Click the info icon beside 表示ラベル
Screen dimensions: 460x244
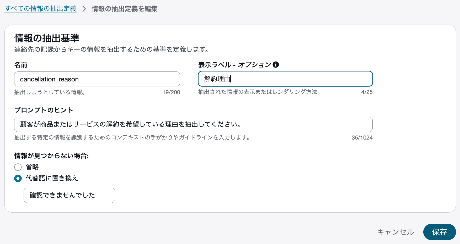[276, 64]
